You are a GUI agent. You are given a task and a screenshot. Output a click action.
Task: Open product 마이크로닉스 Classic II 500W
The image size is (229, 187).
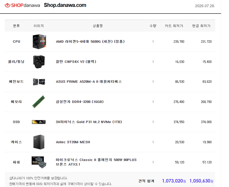click(96, 162)
